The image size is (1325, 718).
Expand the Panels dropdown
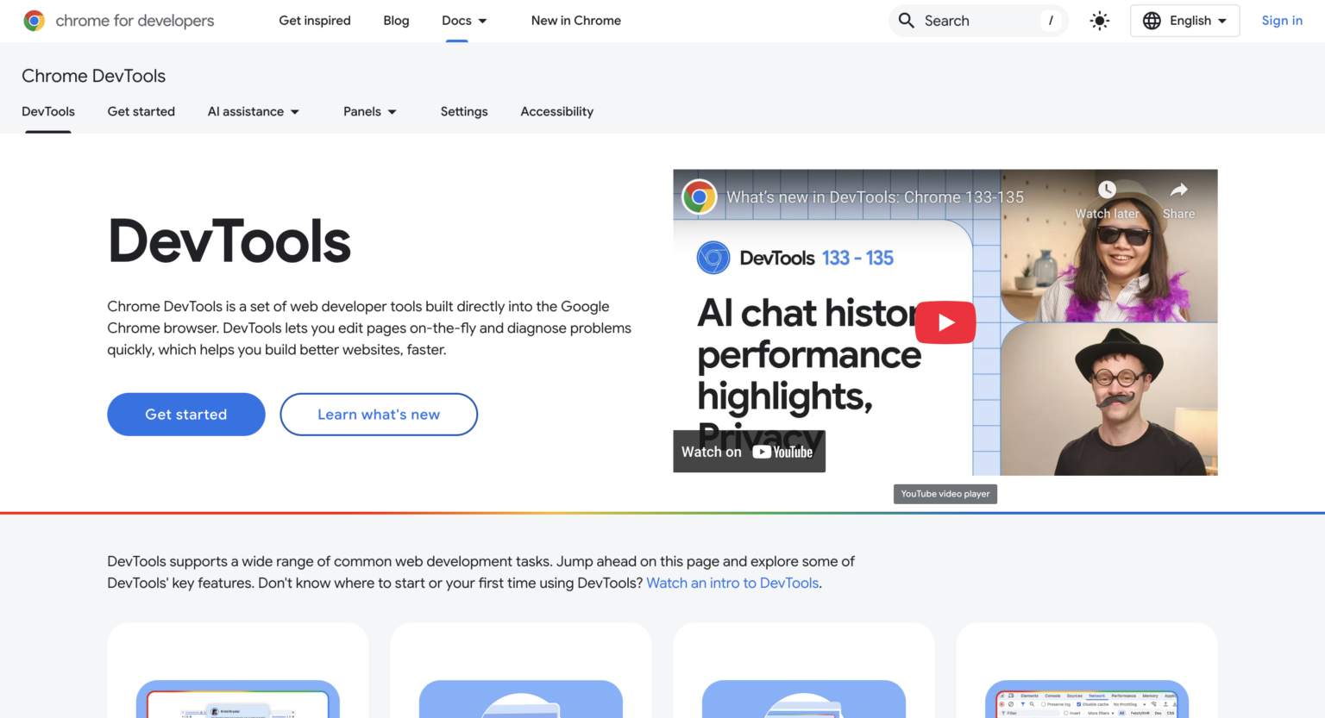(370, 111)
